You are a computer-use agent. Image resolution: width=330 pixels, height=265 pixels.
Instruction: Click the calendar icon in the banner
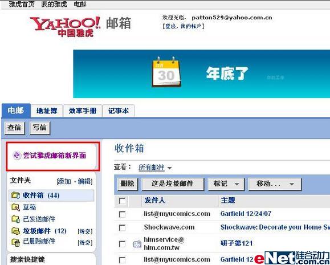click(x=166, y=72)
